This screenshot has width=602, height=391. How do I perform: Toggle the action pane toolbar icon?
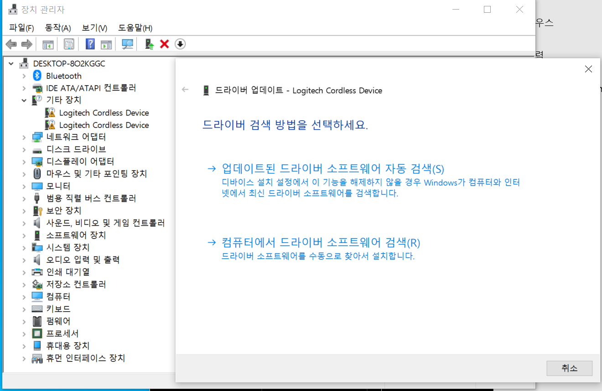106,44
